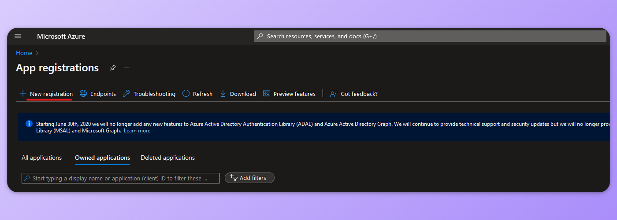Click the Endpoints globe icon
Image resolution: width=617 pixels, height=220 pixels.
pos(83,93)
